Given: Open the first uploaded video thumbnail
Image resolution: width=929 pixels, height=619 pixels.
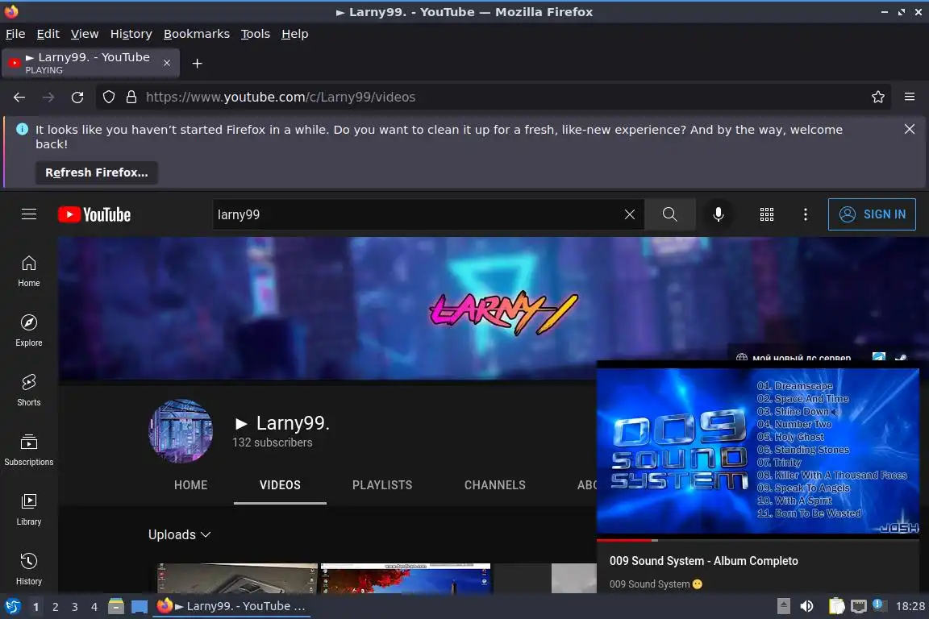Looking at the screenshot, I should point(238,578).
